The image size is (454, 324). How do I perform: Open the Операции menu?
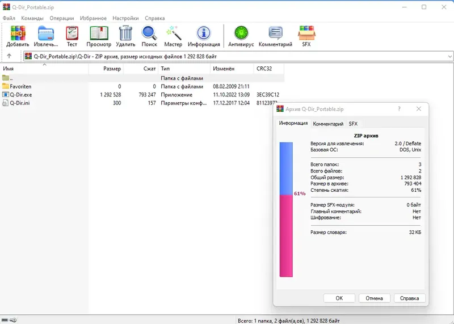click(62, 18)
